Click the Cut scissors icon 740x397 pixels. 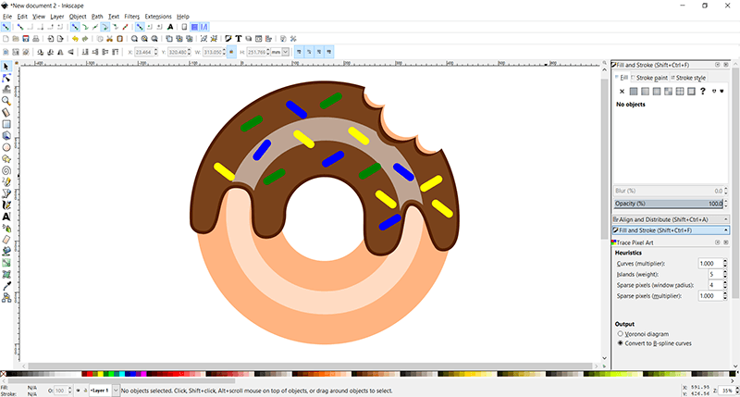(x=109, y=39)
